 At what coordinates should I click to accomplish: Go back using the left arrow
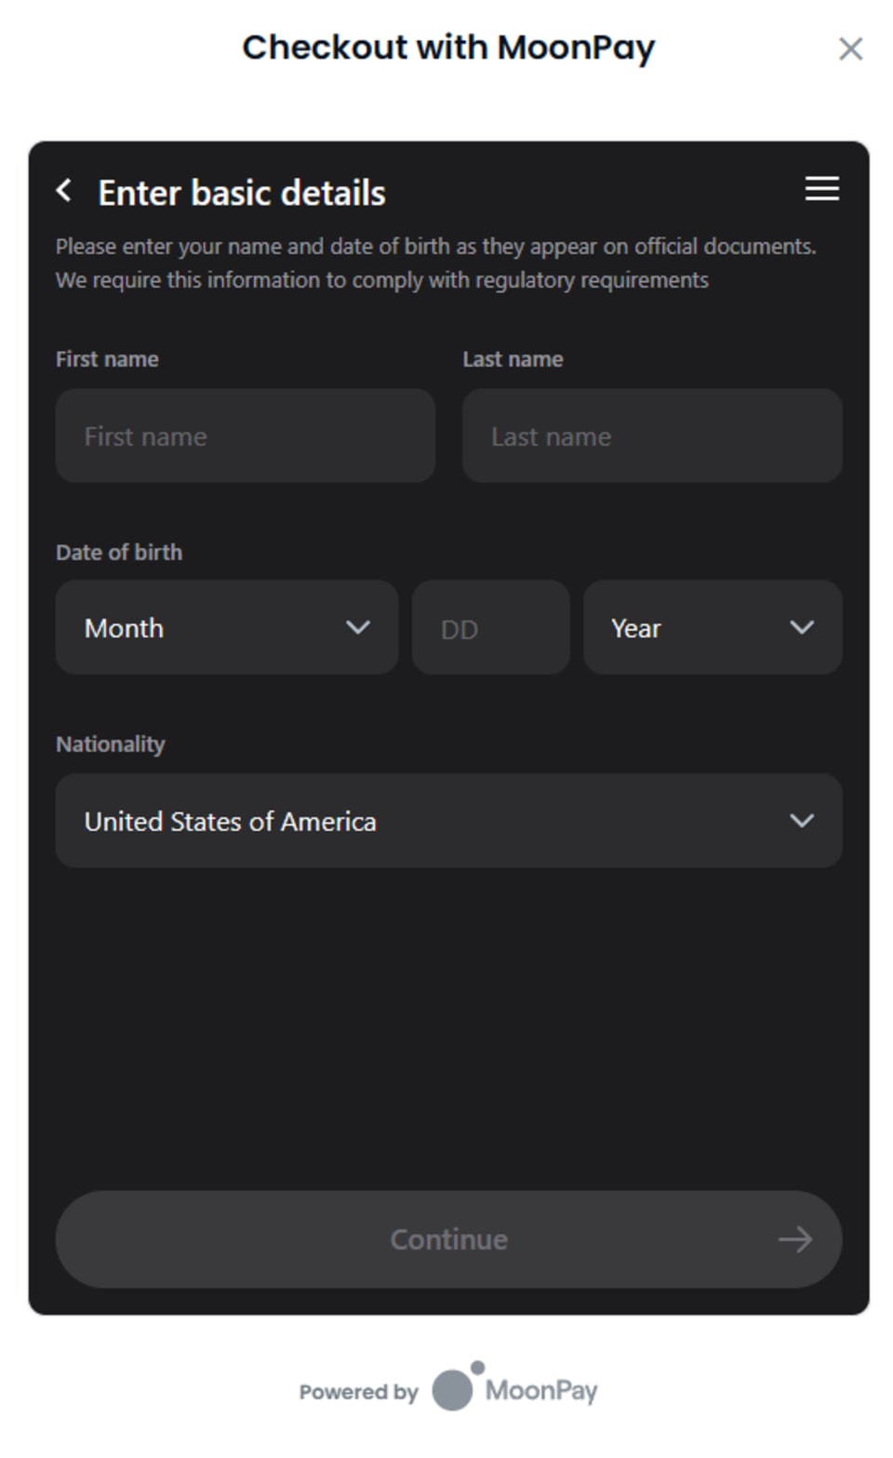pyautogui.click(x=64, y=191)
